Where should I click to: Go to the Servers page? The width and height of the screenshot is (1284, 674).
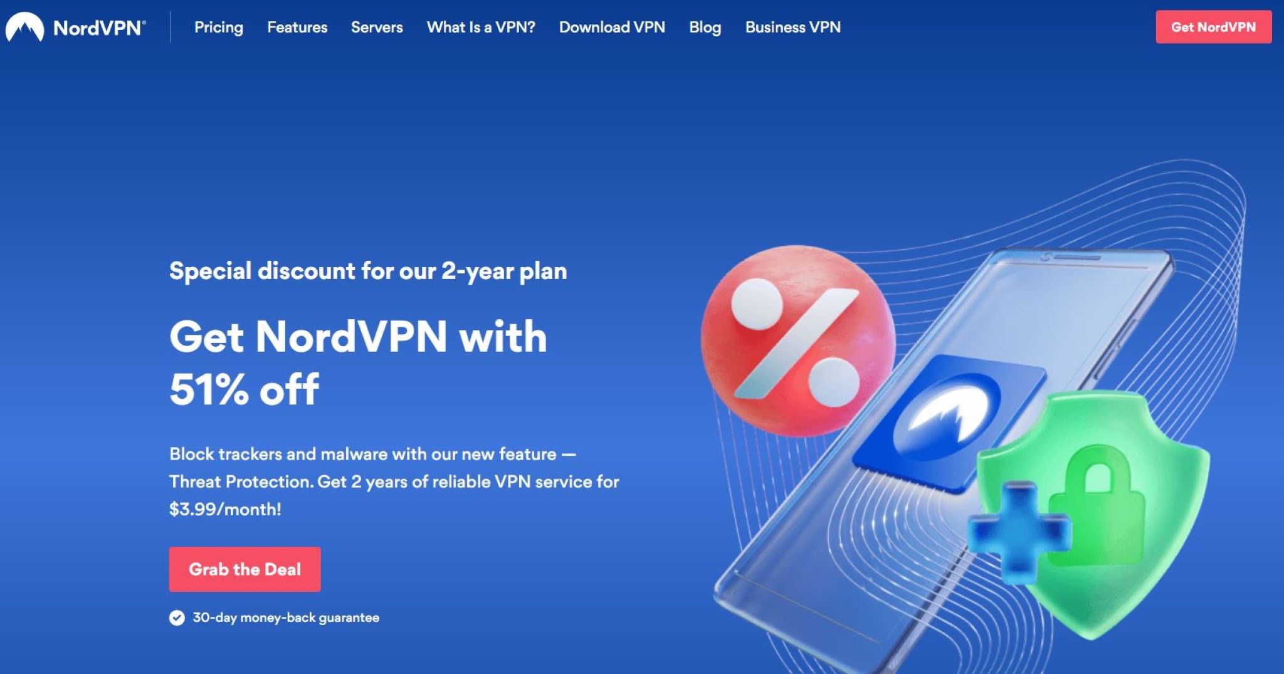click(377, 28)
